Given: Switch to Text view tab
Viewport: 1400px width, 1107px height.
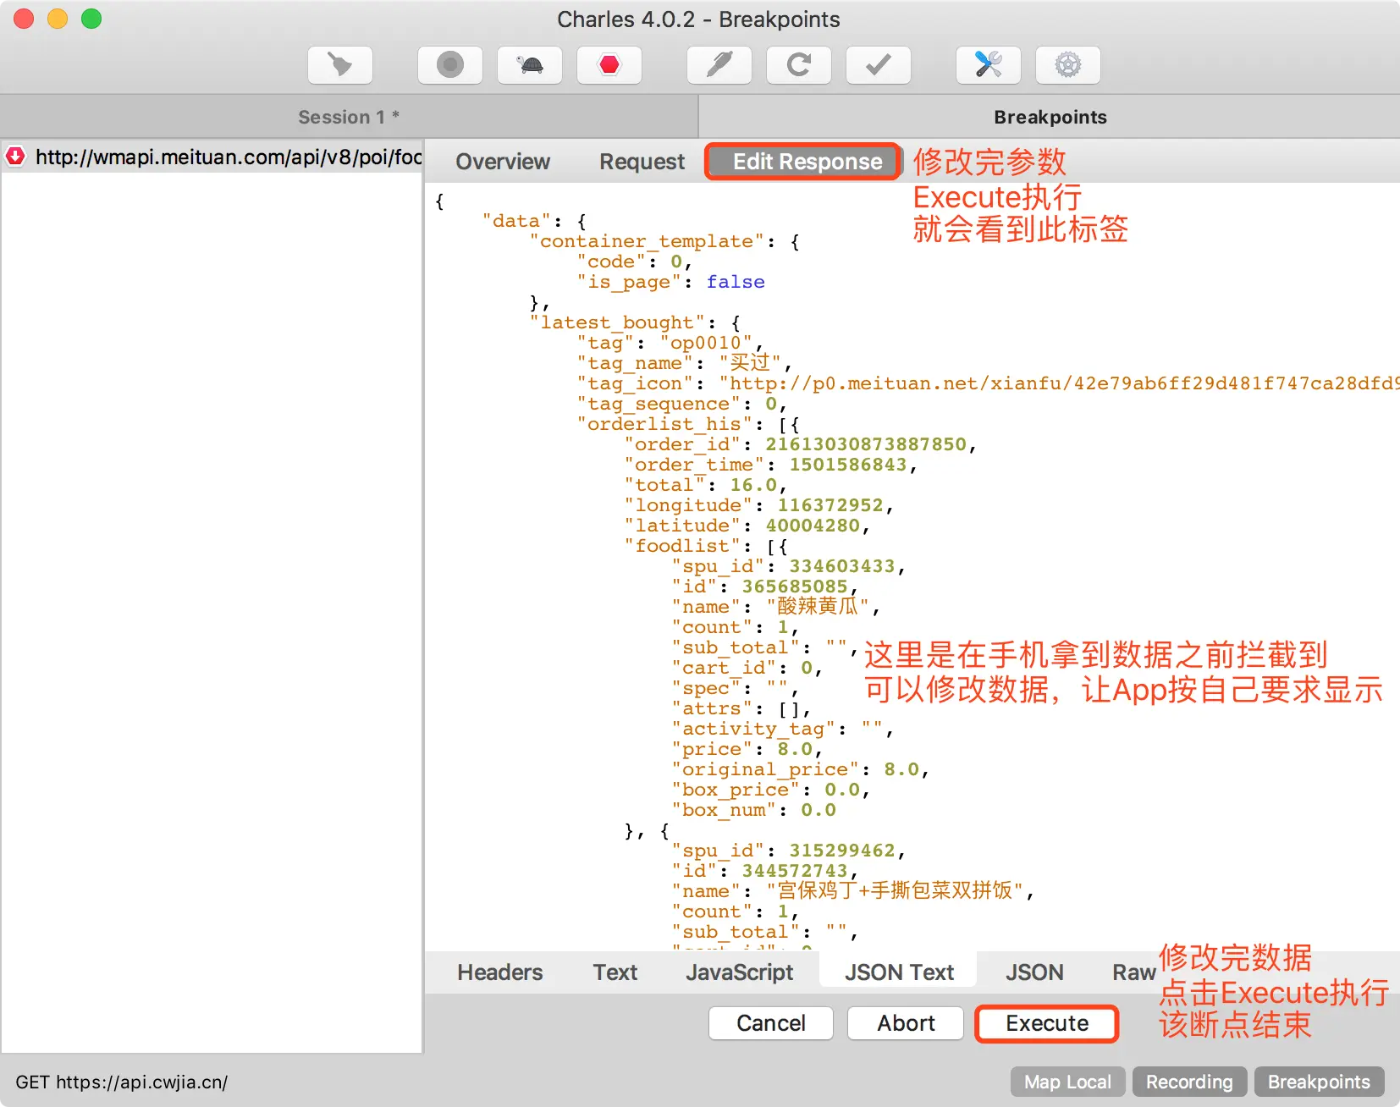Looking at the screenshot, I should click(615, 972).
